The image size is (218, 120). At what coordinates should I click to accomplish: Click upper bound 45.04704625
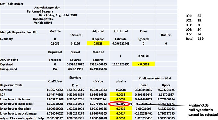(166, 90)
